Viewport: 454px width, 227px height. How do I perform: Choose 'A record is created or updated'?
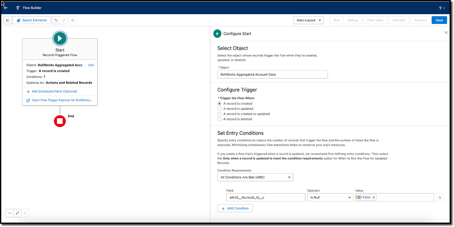(219, 114)
